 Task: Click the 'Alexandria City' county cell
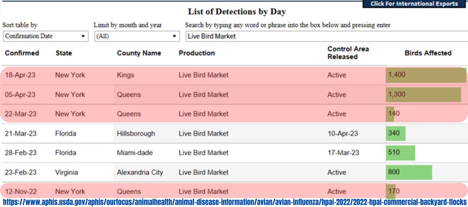(x=140, y=172)
